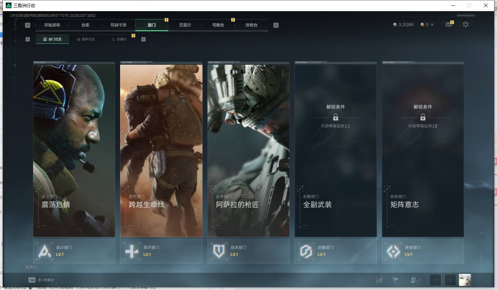Open the 改枪台 tab
The width and height of the screenshot is (497, 290).
point(251,25)
